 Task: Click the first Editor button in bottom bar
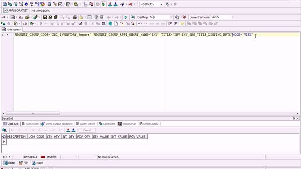pos(9,163)
